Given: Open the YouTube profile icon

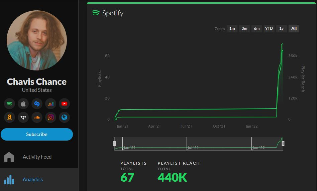Looking at the screenshot, I should pyautogui.click(x=64, y=104).
